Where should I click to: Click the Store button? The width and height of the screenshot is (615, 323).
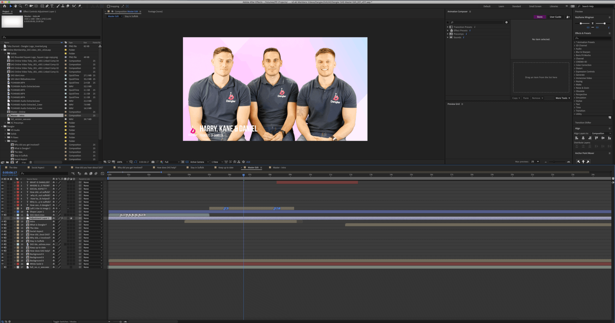coord(540,17)
